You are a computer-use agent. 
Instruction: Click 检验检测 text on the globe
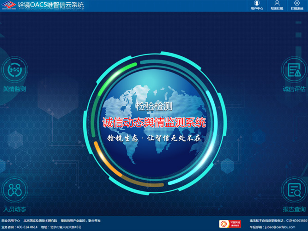[x=154, y=106]
